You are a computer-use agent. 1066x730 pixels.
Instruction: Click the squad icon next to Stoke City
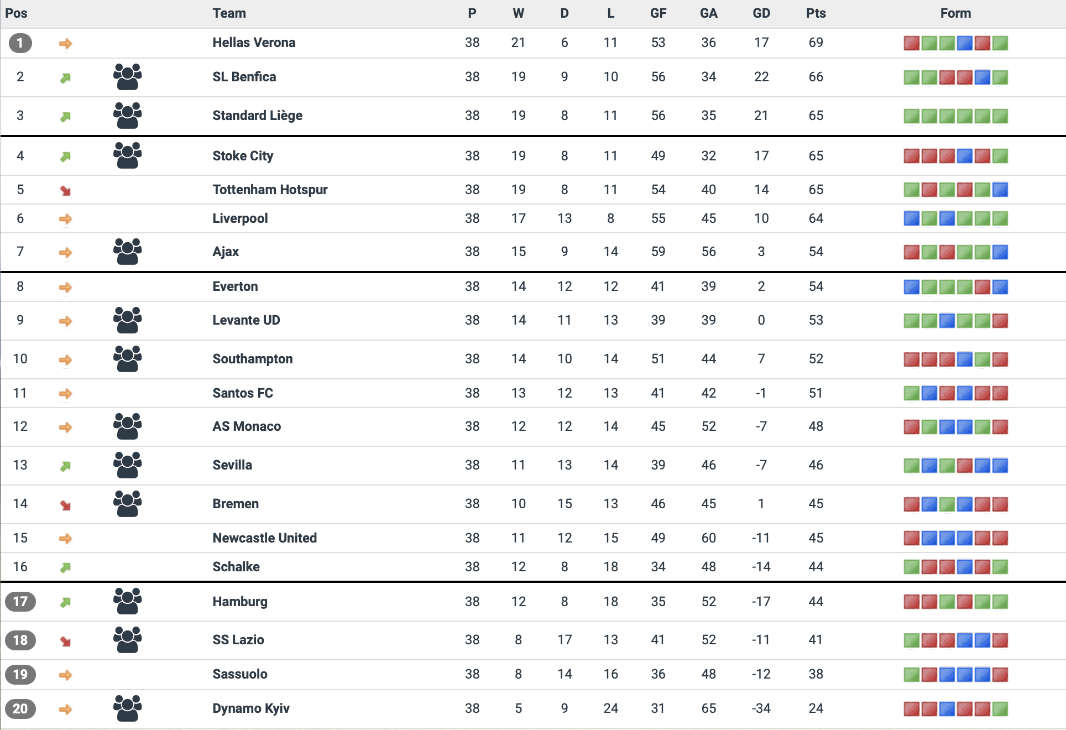pos(127,155)
